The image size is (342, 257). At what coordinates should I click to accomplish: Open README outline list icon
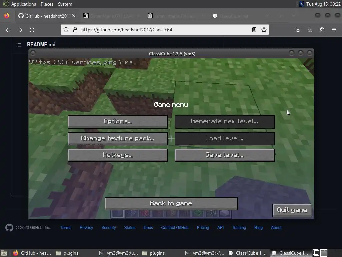[x=19, y=45]
